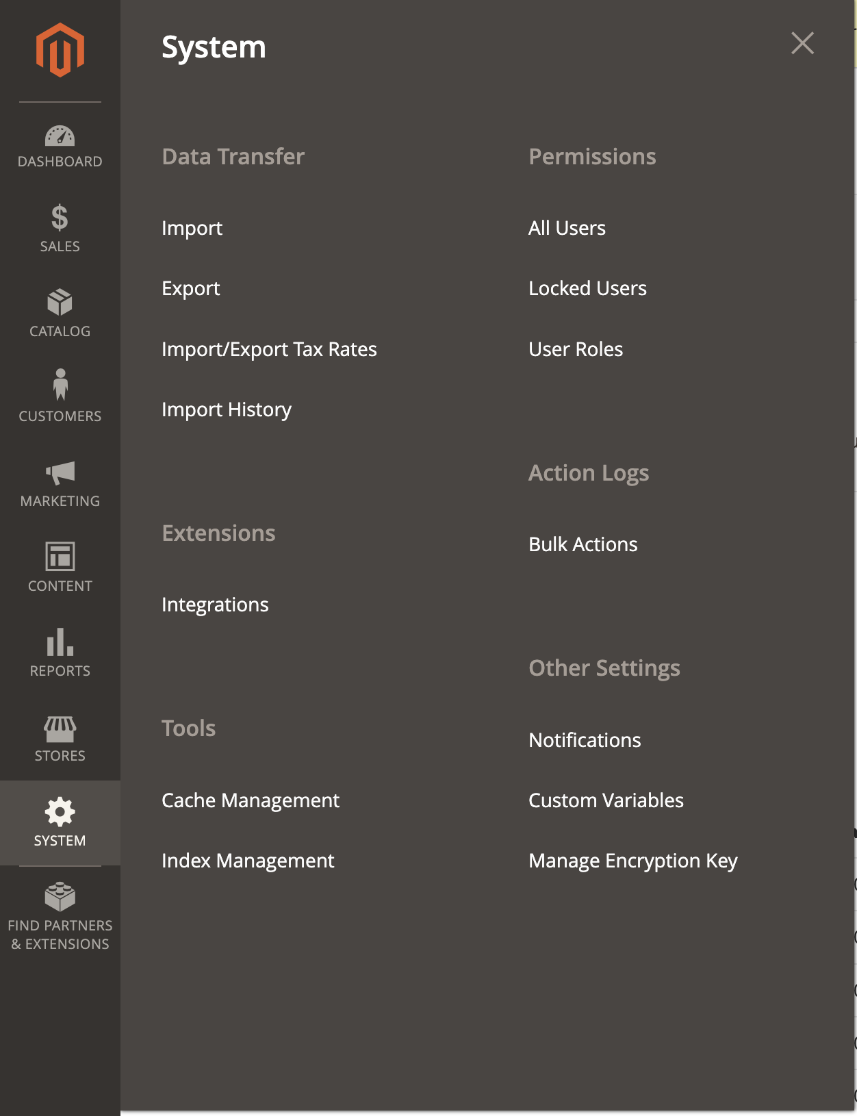Select Import under Data Transfer

click(192, 228)
